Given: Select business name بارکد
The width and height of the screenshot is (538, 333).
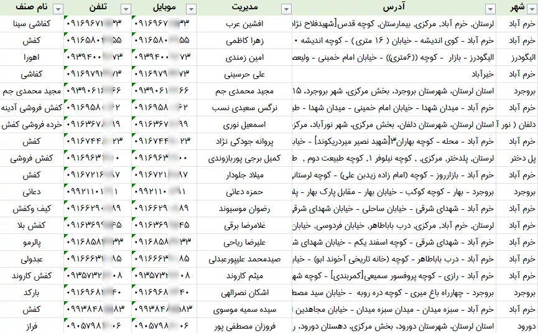Looking at the screenshot, I should click(x=32, y=293).
